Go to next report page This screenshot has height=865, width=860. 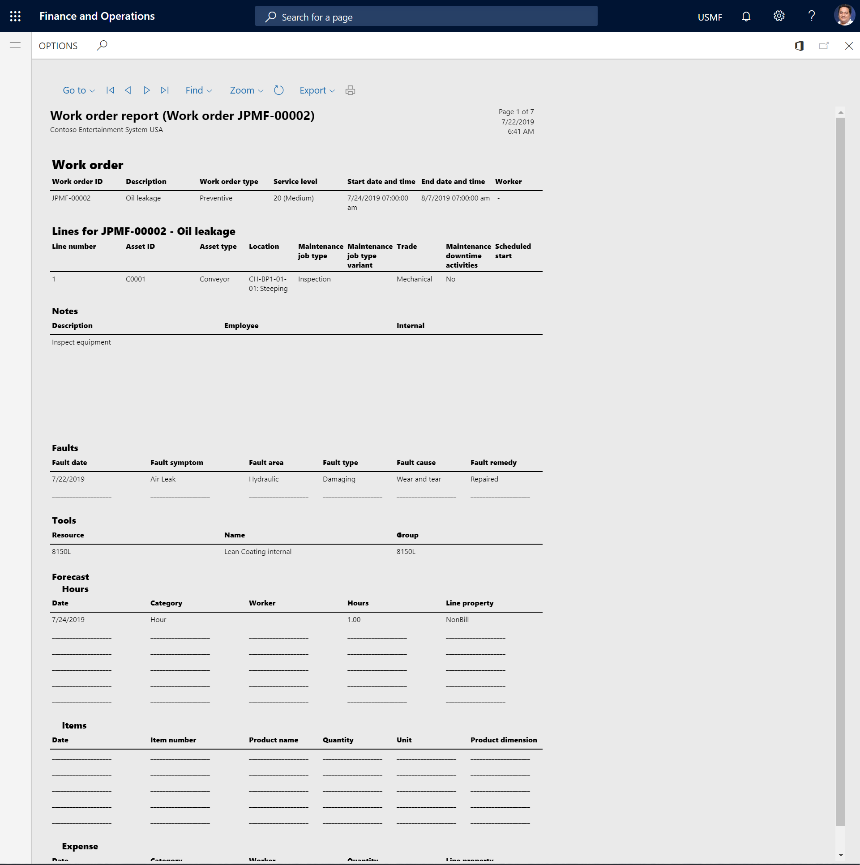click(146, 90)
